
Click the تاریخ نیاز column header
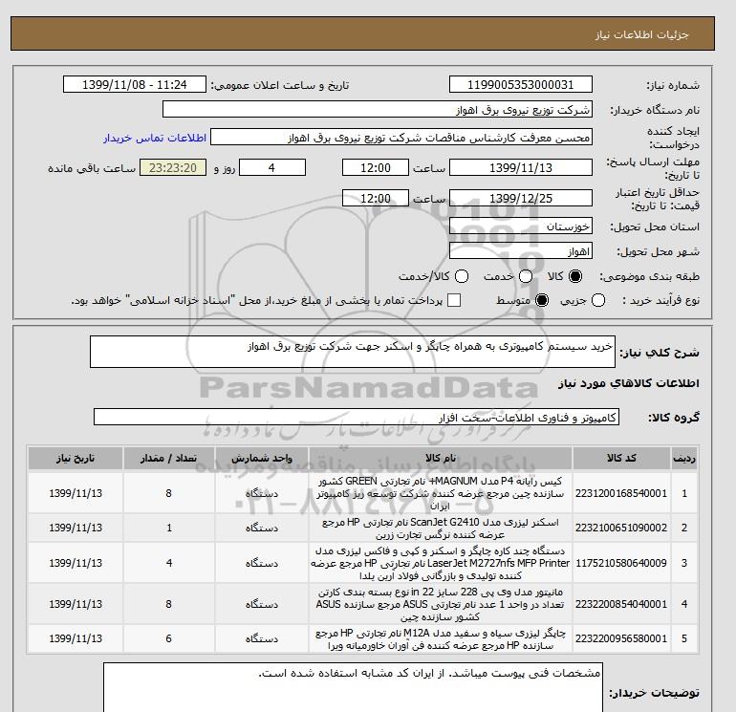point(76,458)
